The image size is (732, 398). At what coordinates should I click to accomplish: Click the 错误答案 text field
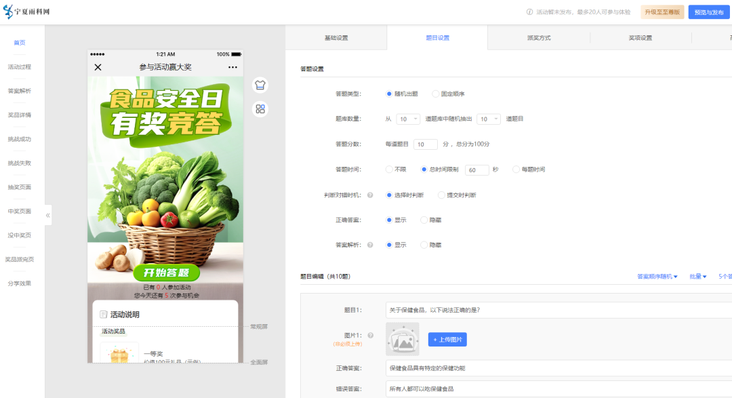558,389
